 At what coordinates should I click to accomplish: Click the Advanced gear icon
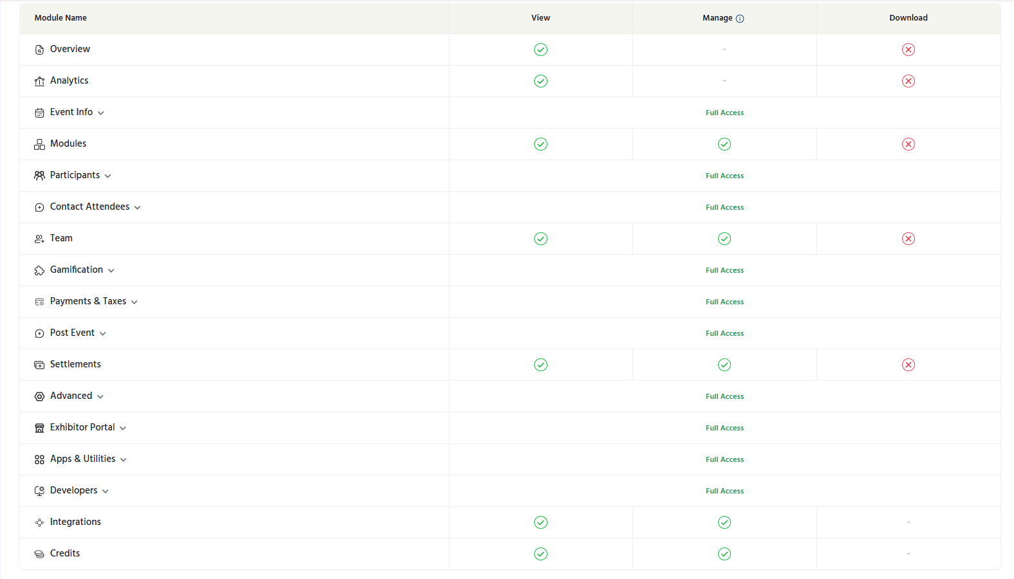tap(39, 396)
